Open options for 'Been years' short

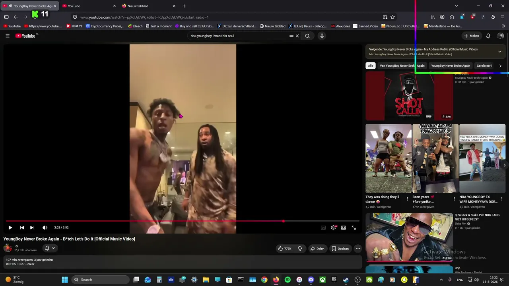pos(454,199)
